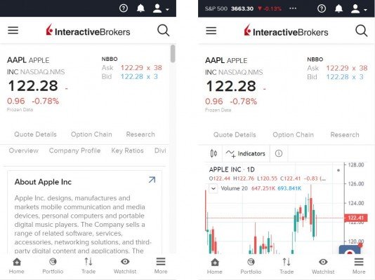Expand ticker bar three-dots menu
This screenshot has height=280, width=375.
(x=293, y=8)
